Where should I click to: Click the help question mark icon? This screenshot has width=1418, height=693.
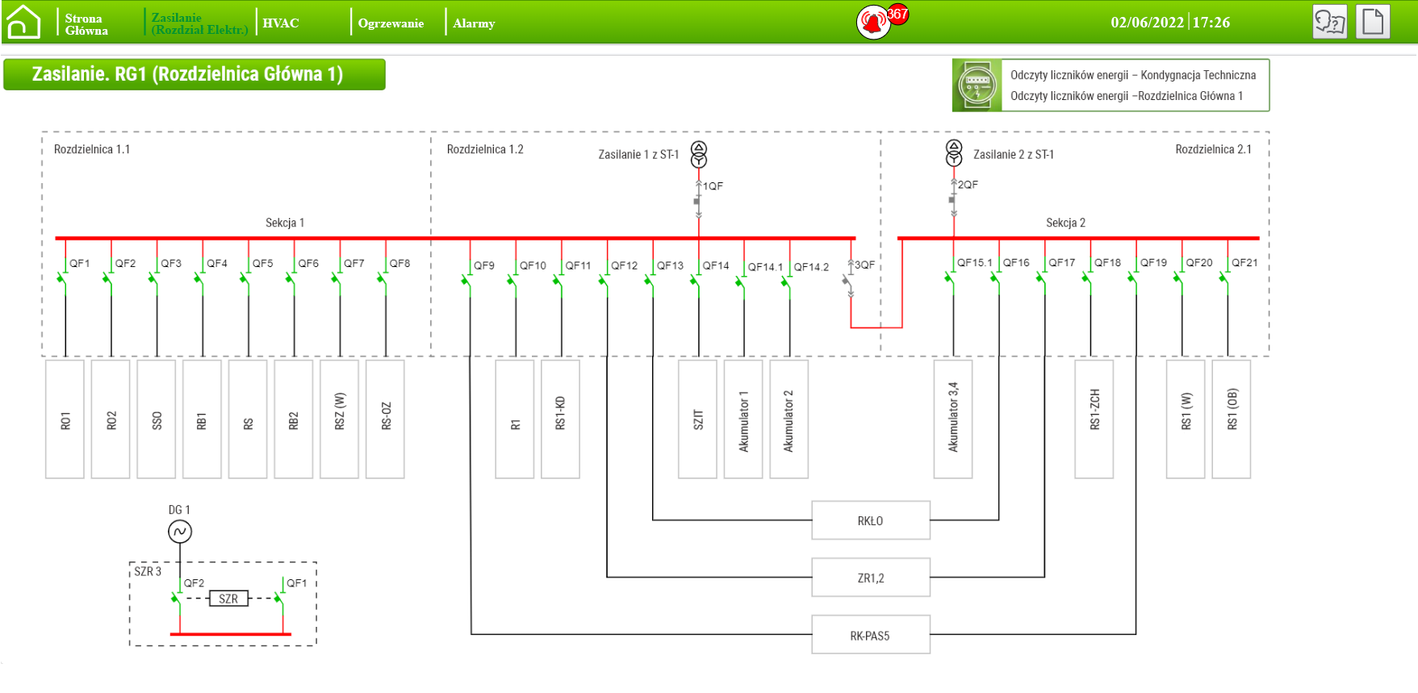pyautogui.click(x=1329, y=22)
